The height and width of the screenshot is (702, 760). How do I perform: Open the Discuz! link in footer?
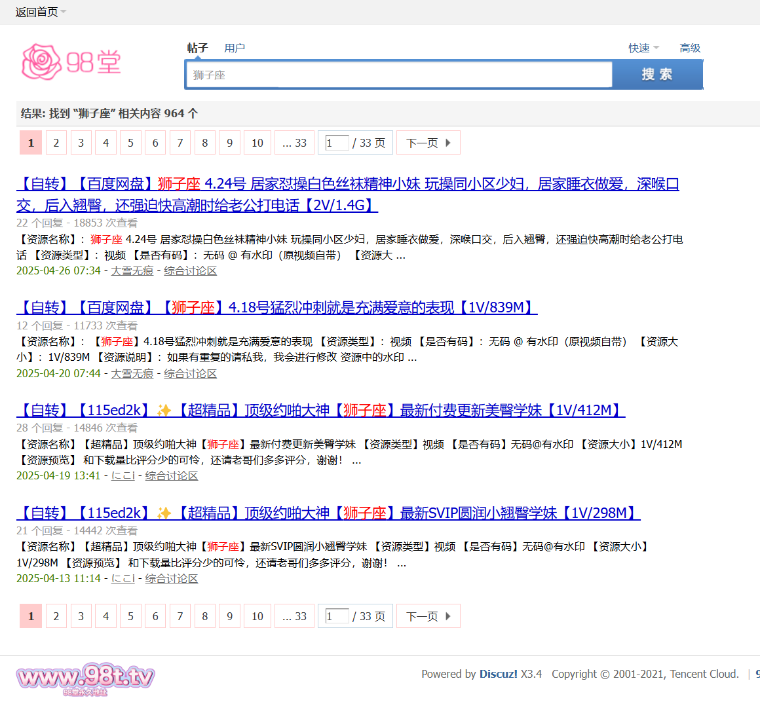(498, 674)
